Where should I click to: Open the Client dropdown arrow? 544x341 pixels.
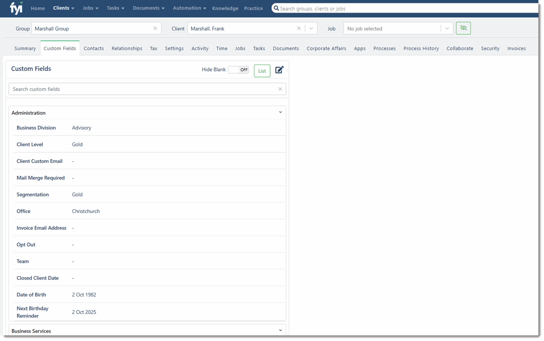(311, 28)
